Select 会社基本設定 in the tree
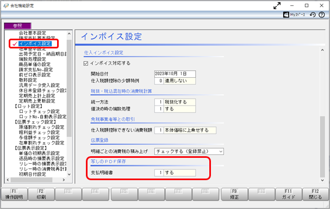This screenshot has width=330, height=209. (x=32, y=33)
